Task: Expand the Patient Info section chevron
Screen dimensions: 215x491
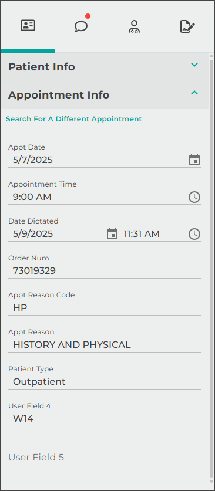Action: click(194, 65)
